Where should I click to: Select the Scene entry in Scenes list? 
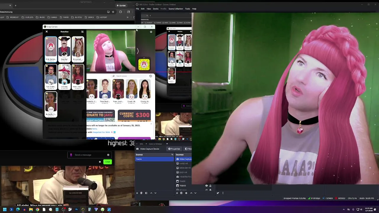click(x=155, y=159)
